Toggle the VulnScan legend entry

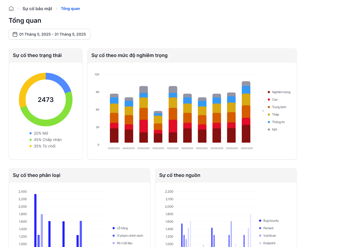268,236
